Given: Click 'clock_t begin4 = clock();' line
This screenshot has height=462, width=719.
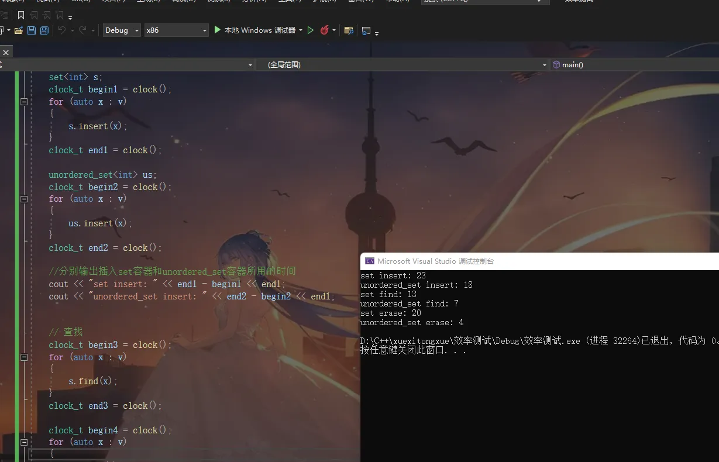Looking at the screenshot, I should pyautogui.click(x=111, y=430).
